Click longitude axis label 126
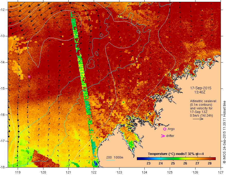Screen dimensions: 226x175 point(195,172)
